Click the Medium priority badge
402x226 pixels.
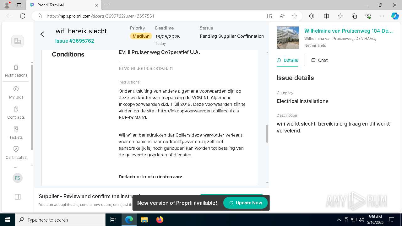(141, 36)
